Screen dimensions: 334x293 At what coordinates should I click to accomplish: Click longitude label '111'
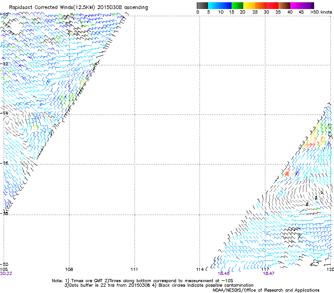[134, 270]
